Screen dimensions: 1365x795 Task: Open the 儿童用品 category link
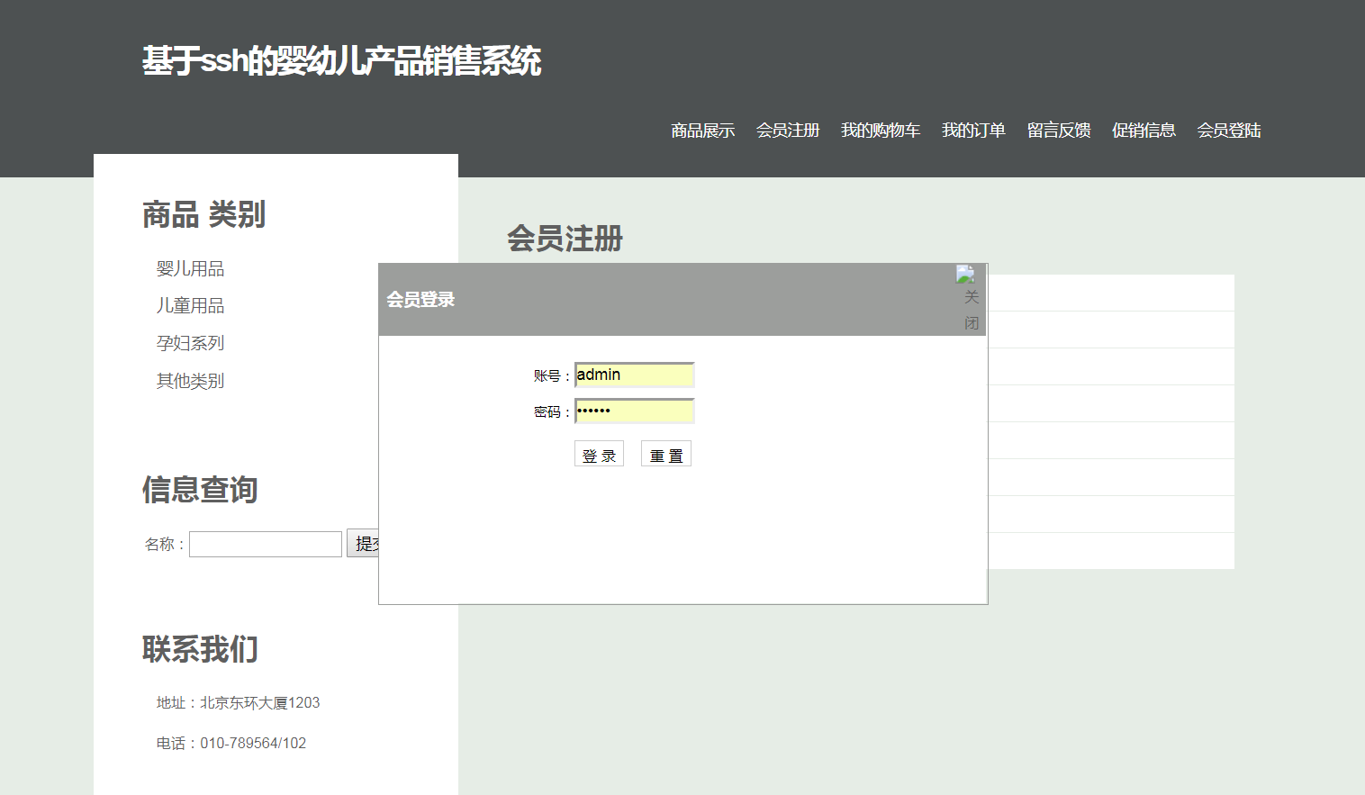pyautogui.click(x=190, y=306)
